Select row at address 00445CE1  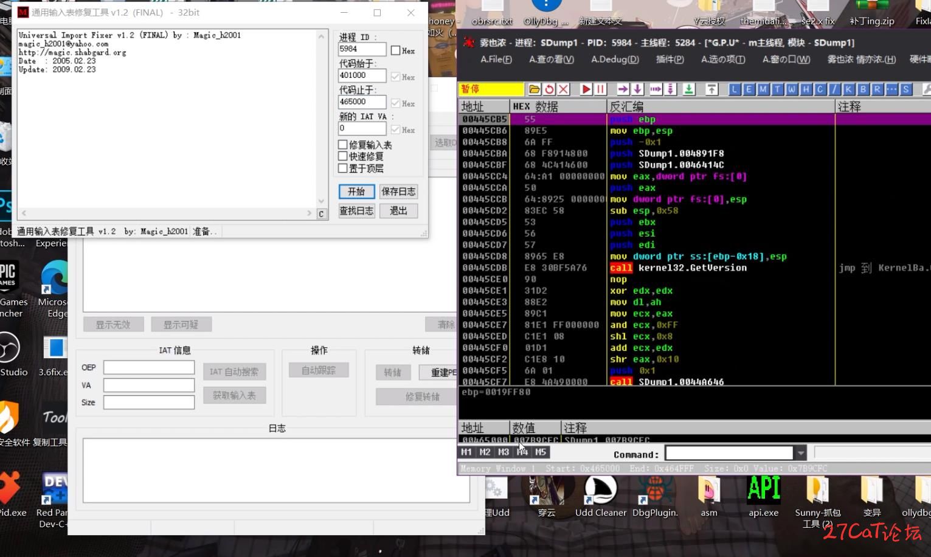(x=694, y=291)
